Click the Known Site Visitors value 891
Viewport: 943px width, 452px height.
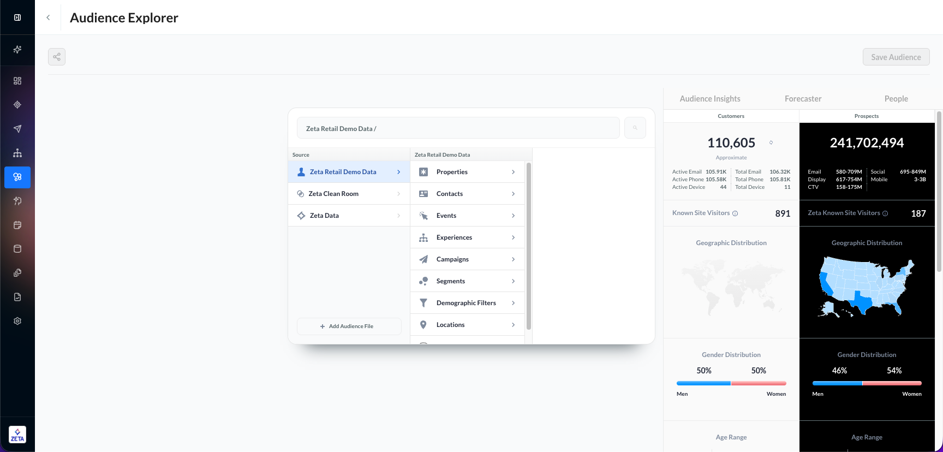[x=783, y=213]
